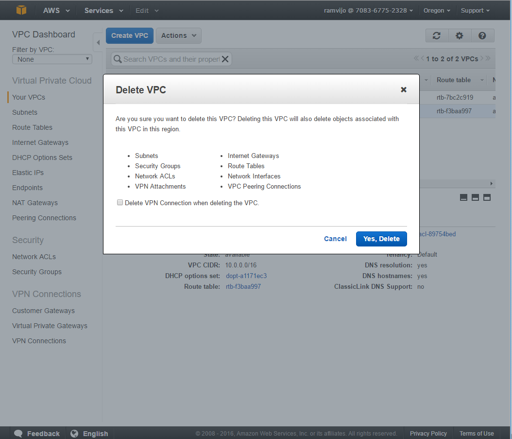Image resolution: width=512 pixels, height=439 pixels.
Task: Click the search magnifier in the search box
Action: click(x=117, y=58)
